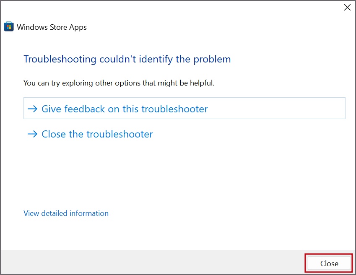
Task: Click the word 'Apps' in the window title
Action: (x=78, y=27)
